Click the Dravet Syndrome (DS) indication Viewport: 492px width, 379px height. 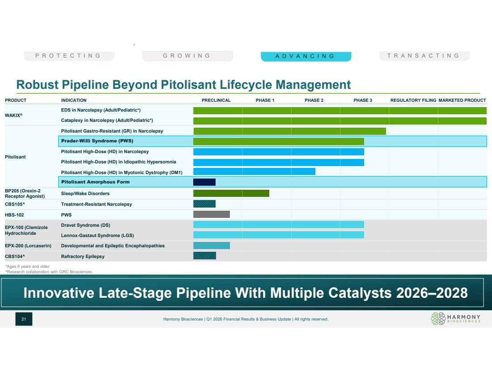click(x=86, y=225)
